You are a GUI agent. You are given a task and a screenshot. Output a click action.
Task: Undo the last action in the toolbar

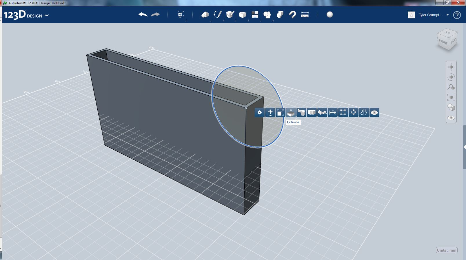tap(143, 14)
